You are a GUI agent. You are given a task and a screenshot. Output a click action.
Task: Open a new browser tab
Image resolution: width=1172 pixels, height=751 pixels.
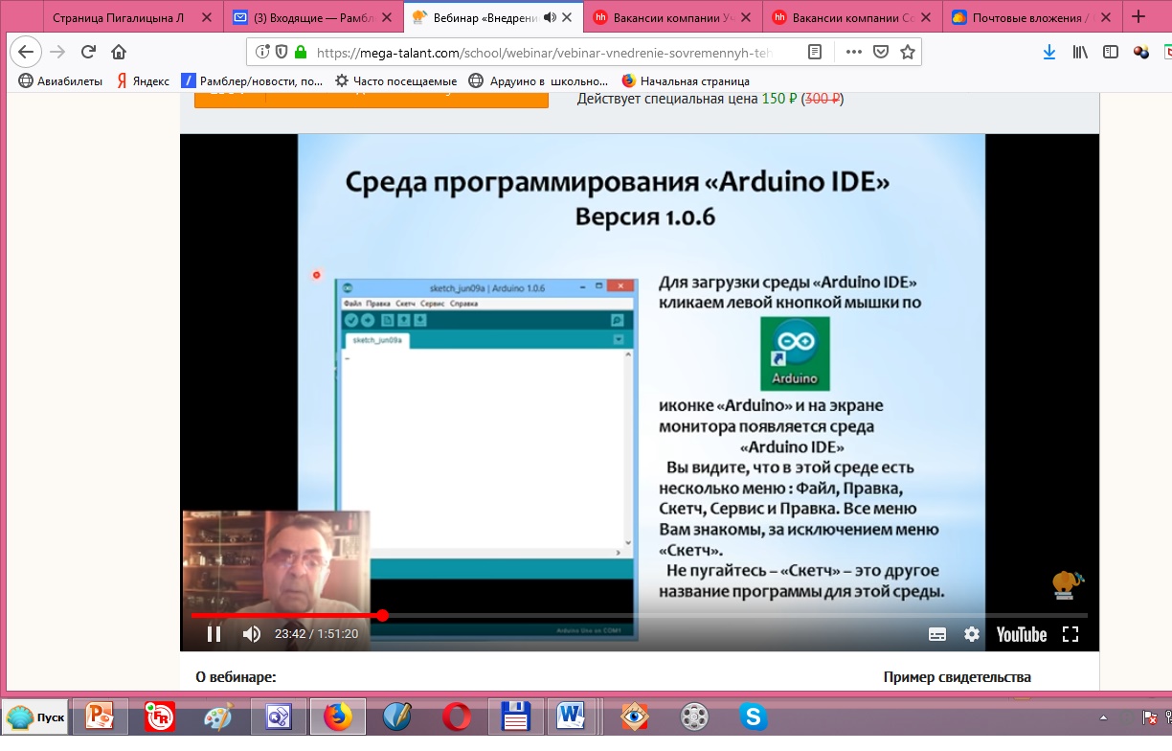(1138, 17)
